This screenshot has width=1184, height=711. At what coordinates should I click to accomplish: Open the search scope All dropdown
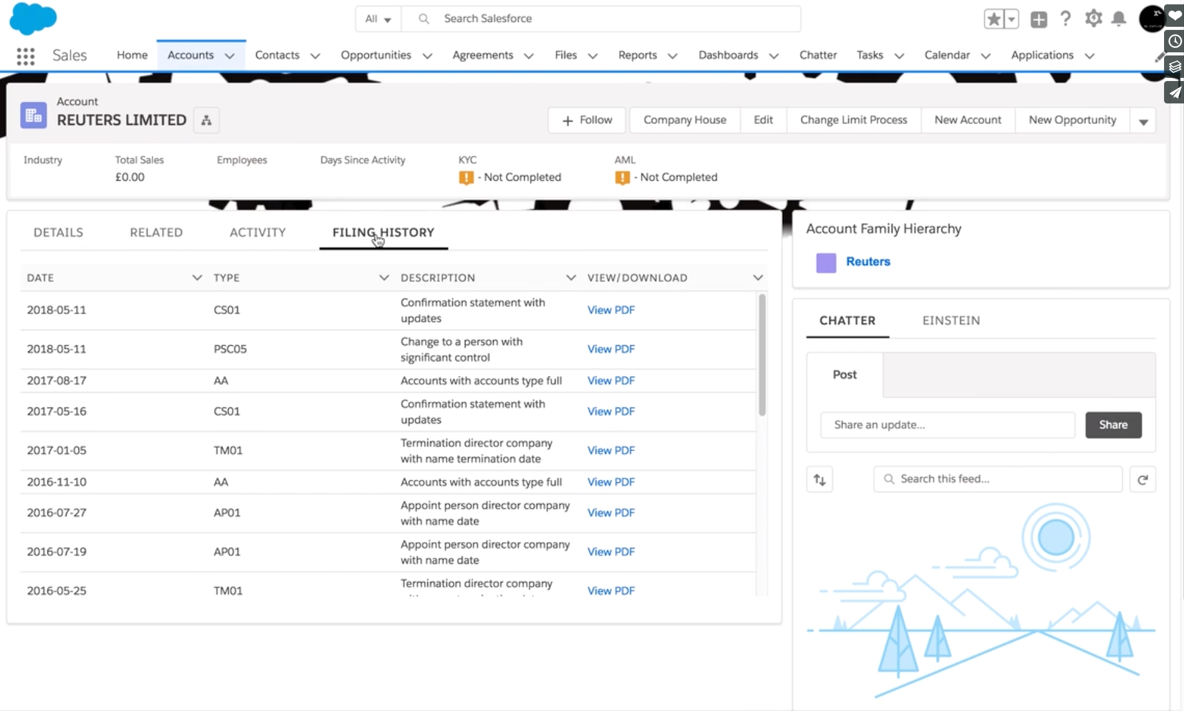[378, 19]
